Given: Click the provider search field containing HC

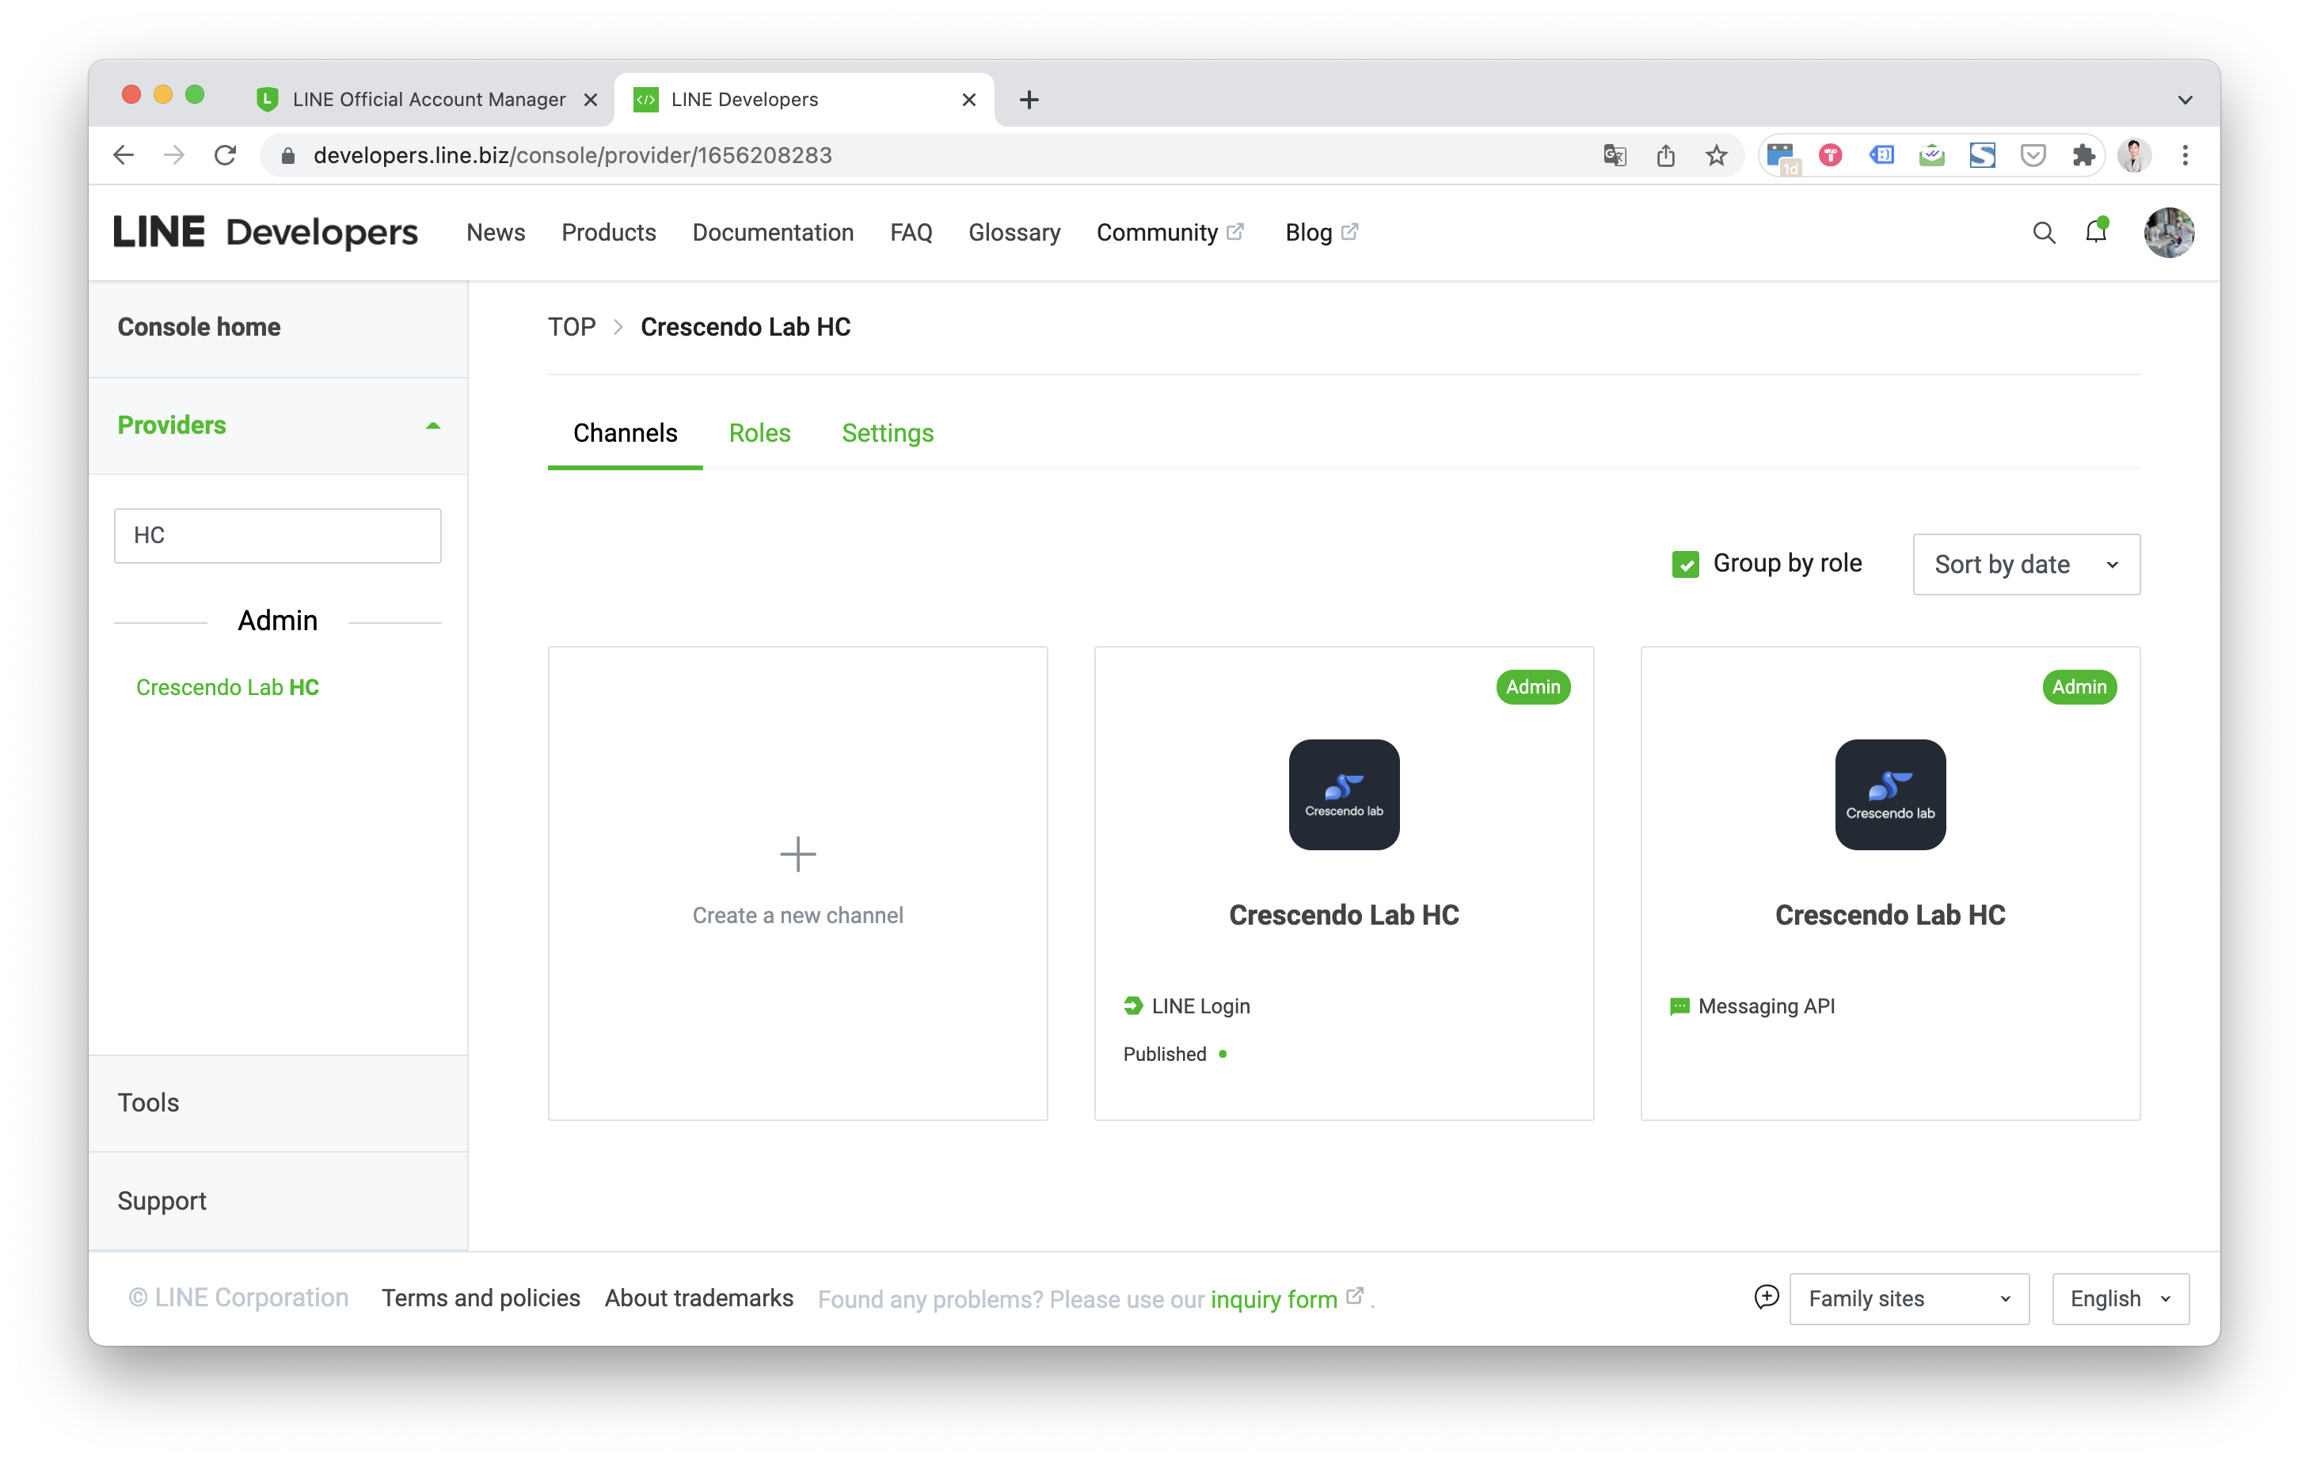Looking at the screenshot, I should click(x=277, y=535).
